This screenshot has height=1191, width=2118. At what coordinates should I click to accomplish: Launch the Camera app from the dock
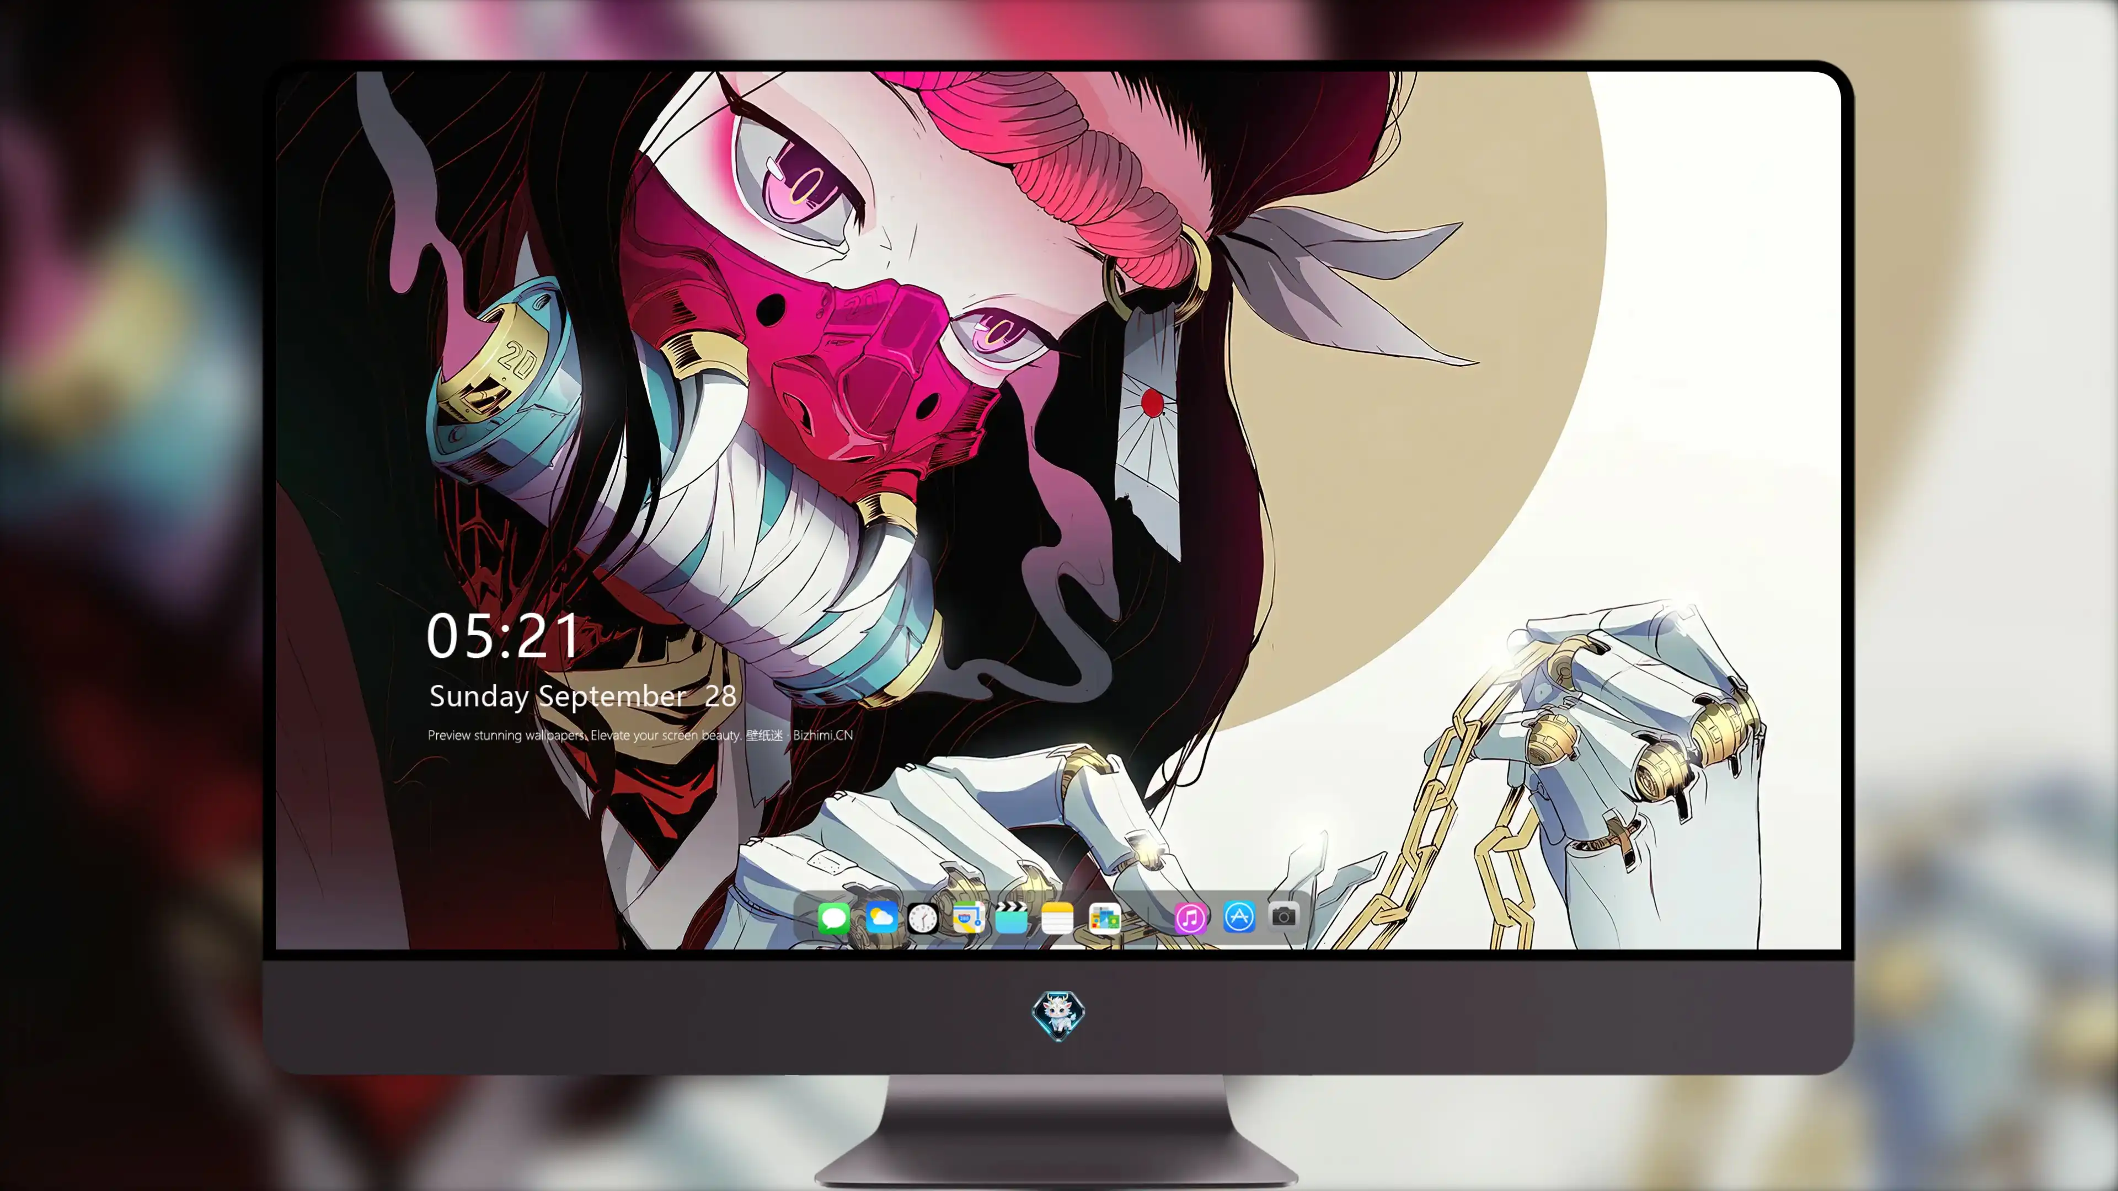pyautogui.click(x=1283, y=916)
